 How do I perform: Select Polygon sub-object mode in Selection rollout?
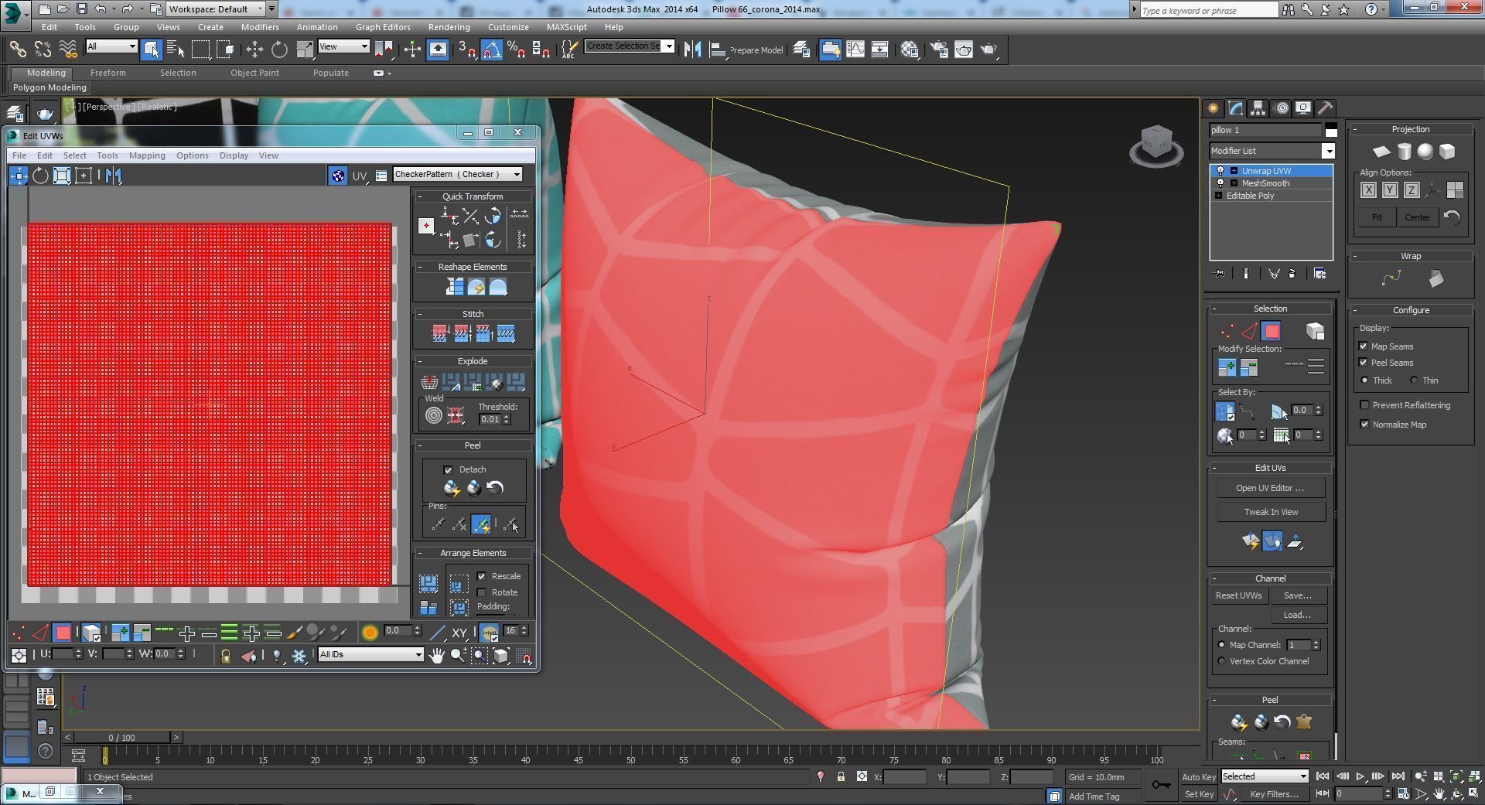pyautogui.click(x=1271, y=332)
